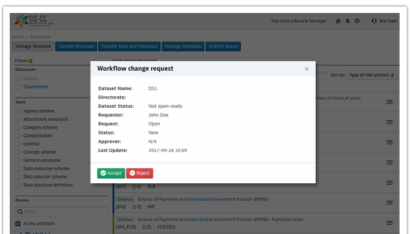Check the Data structure definition type
Viewport: 410px width, 234px height.
tap(18, 185)
